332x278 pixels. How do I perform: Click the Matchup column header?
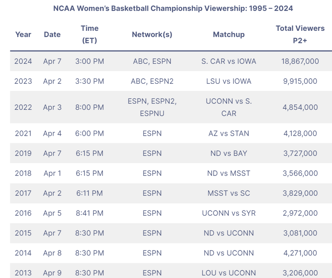(x=229, y=34)
